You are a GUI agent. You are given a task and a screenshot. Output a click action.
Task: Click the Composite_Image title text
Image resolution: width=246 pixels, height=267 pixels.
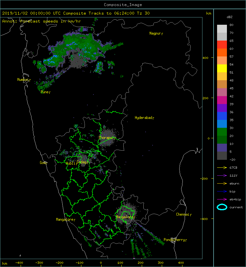click(x=123, y=5)
